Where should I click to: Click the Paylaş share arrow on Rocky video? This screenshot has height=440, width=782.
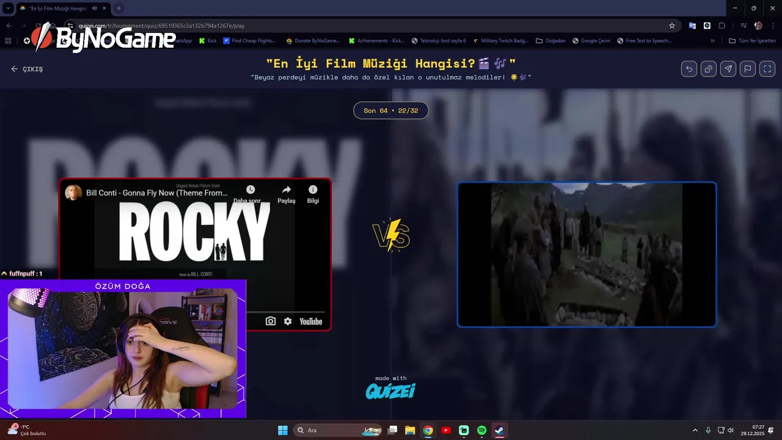click(287, 190)
